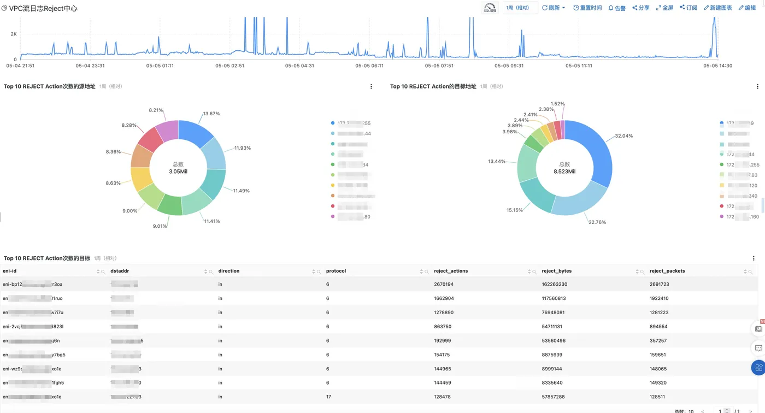Image resolution: width=765 pixels, height=413 pixels.
Task: Click the 总数 3.05Mil center label
Action: pyautogui.click(x=178, y=168)
